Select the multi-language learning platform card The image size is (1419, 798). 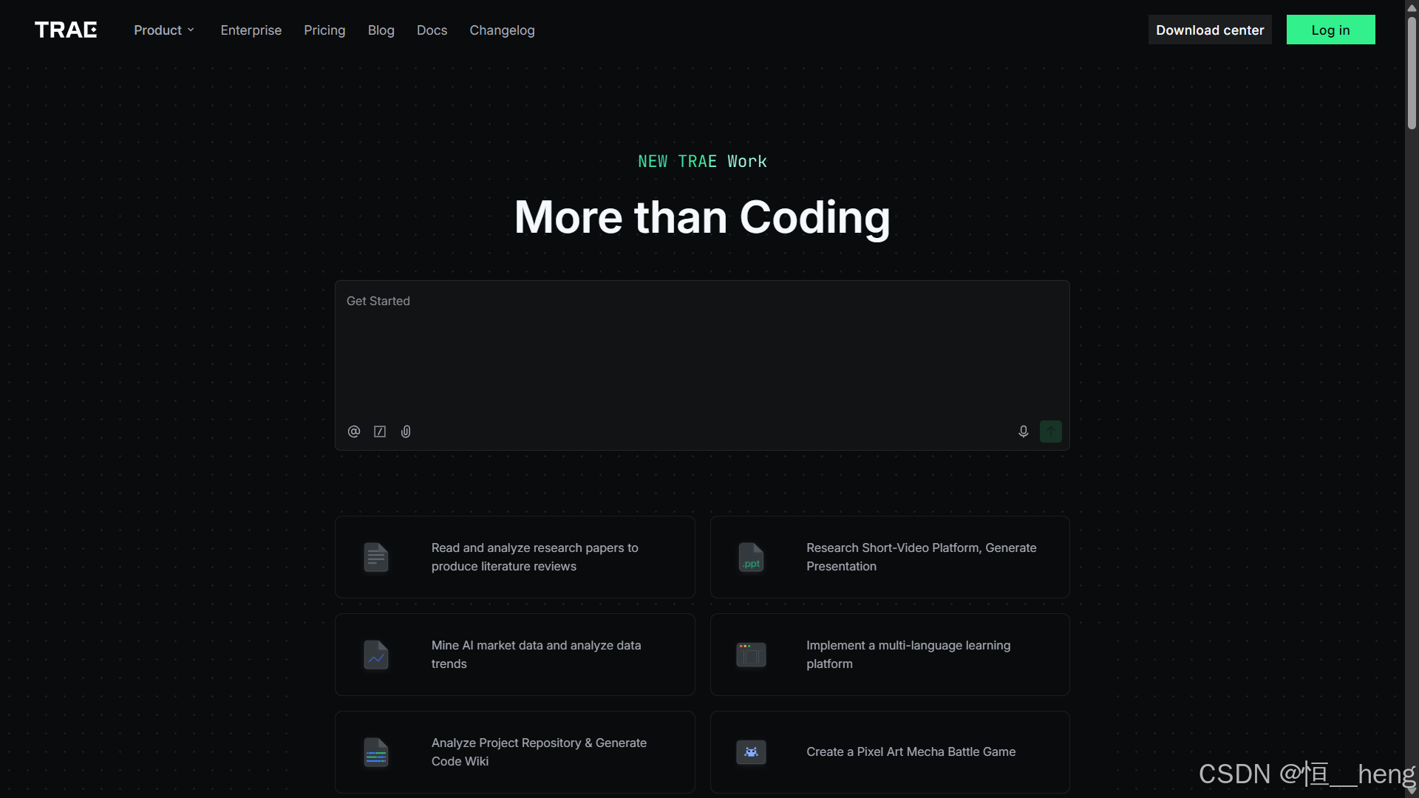(x=890, y=655)
